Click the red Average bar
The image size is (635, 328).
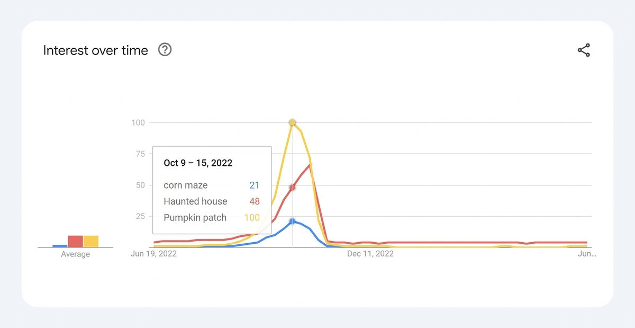(75, 242)
